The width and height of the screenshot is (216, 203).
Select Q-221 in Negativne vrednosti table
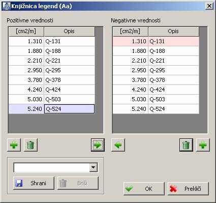point(174,61)
